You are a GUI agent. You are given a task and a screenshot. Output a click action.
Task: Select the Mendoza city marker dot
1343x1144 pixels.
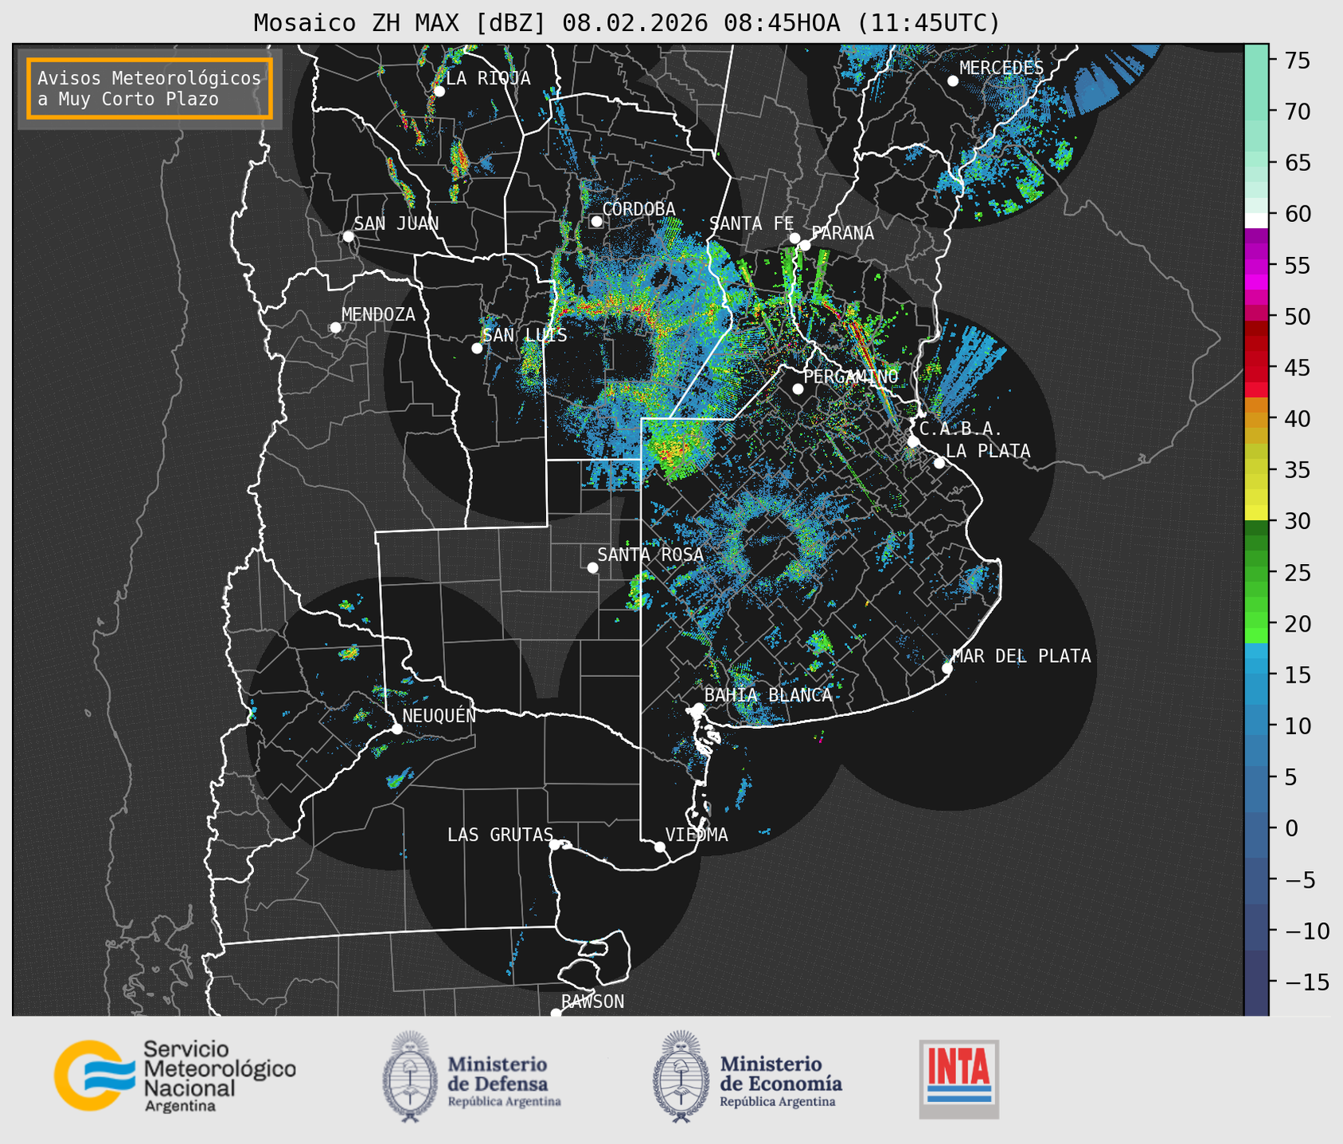point(335,328)
